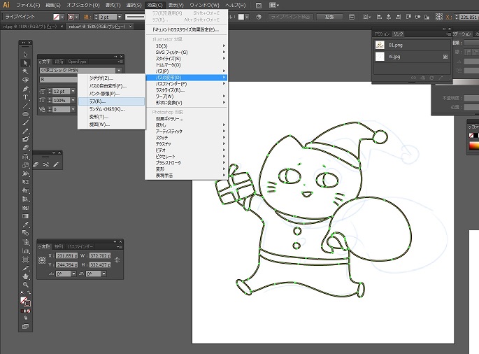Select the Direct Selection tool
The height and width of the screenshot is (354, 479).
(25, 63)
